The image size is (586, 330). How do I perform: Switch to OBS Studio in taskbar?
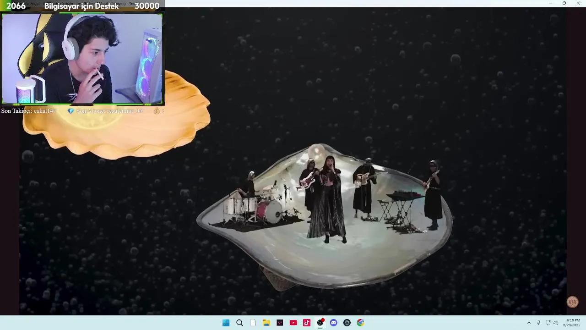point(320,323)
